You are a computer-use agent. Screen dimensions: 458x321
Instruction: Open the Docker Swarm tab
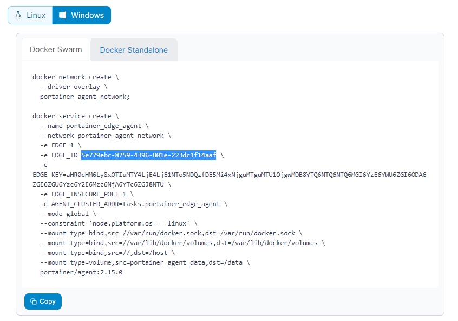point(56,49)
